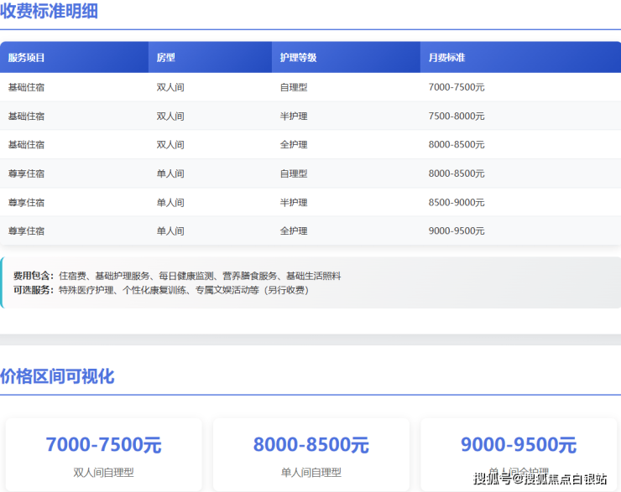The image size is (621, 492).
Task: Select the 服务项目 column header
Action: [x=26, y=58]
